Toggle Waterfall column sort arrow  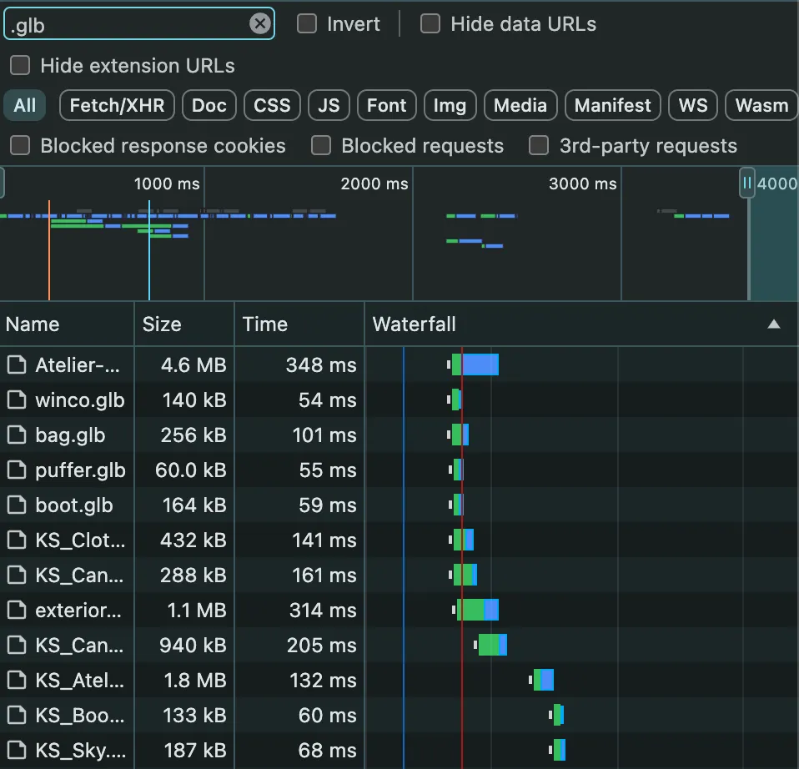pos(773,324)
